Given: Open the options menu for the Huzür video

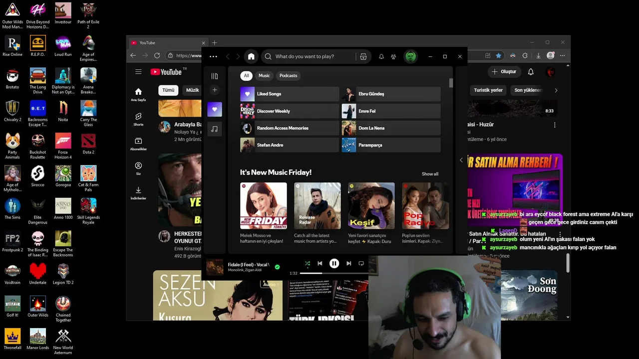Looking at the screenshot, I should pyautogui.click(x=555, y=125).
